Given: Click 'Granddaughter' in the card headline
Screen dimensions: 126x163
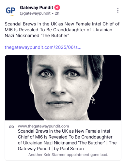Looking at the screenshot, I should 97,137.
